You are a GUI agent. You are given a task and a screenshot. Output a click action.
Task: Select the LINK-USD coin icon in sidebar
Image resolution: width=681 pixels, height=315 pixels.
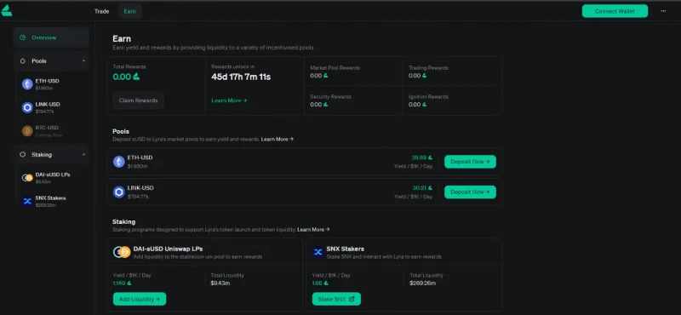click(x=27, y=108)
